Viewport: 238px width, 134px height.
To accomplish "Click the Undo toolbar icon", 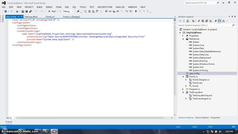I will click(36, 12).
